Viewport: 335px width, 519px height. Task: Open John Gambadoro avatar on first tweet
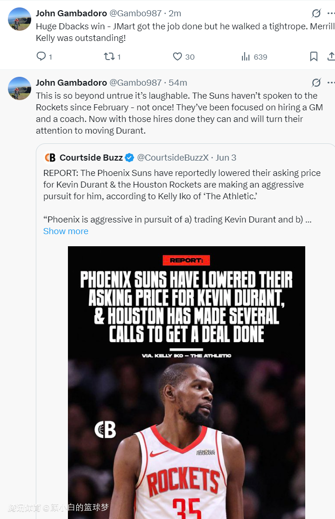[20, 19]
